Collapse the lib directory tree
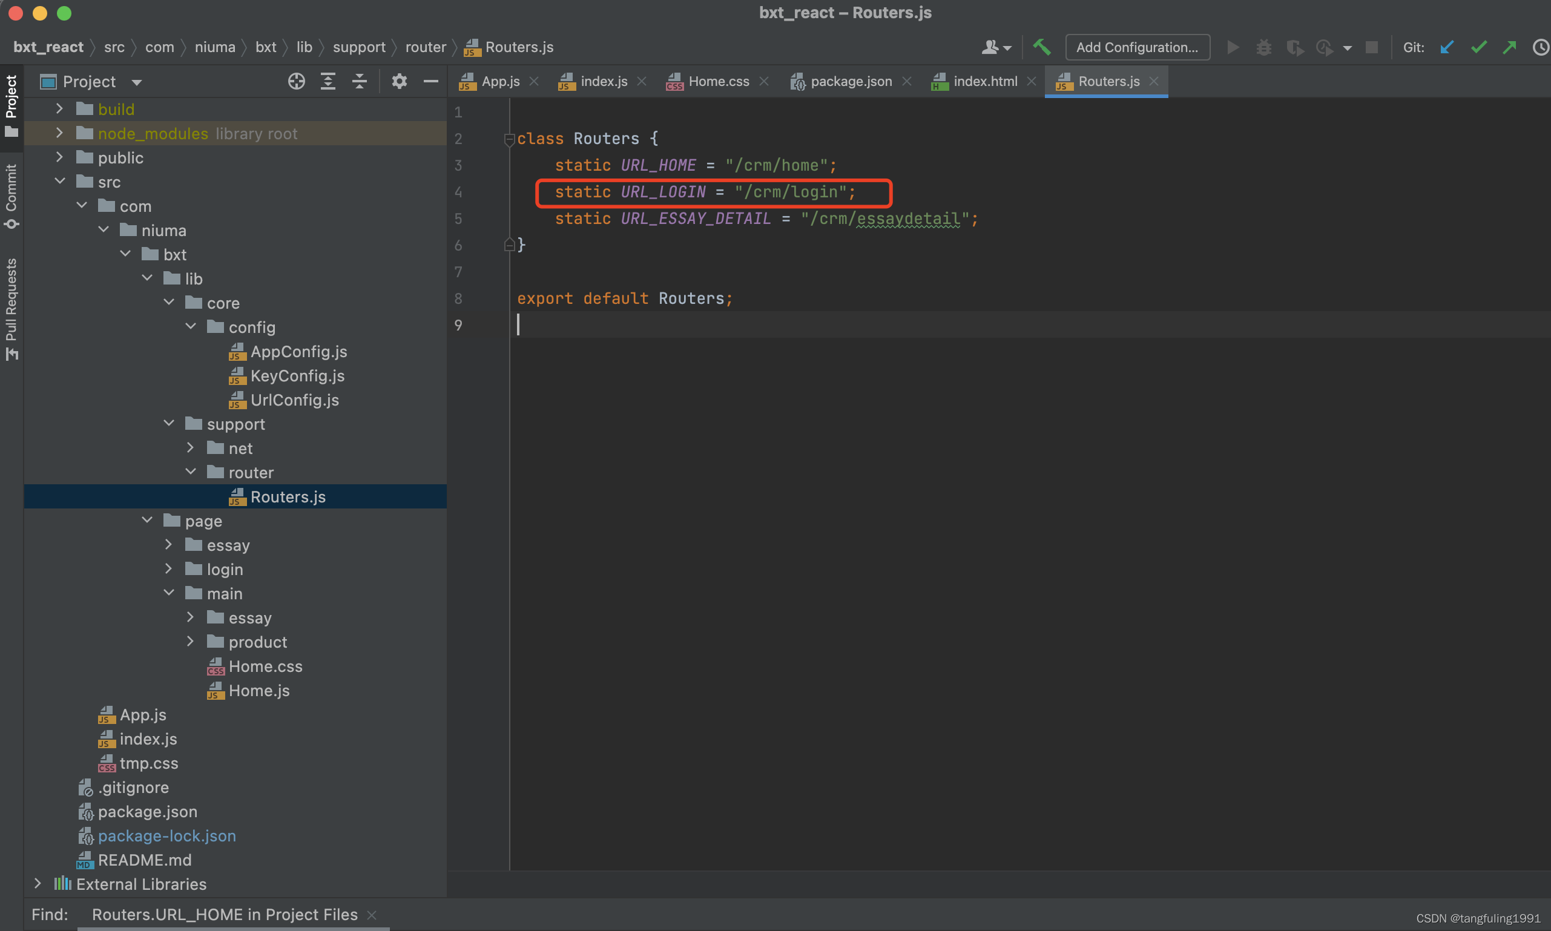Image resolution: width=1551 pixels, height=931 pixels. [148, 278]
